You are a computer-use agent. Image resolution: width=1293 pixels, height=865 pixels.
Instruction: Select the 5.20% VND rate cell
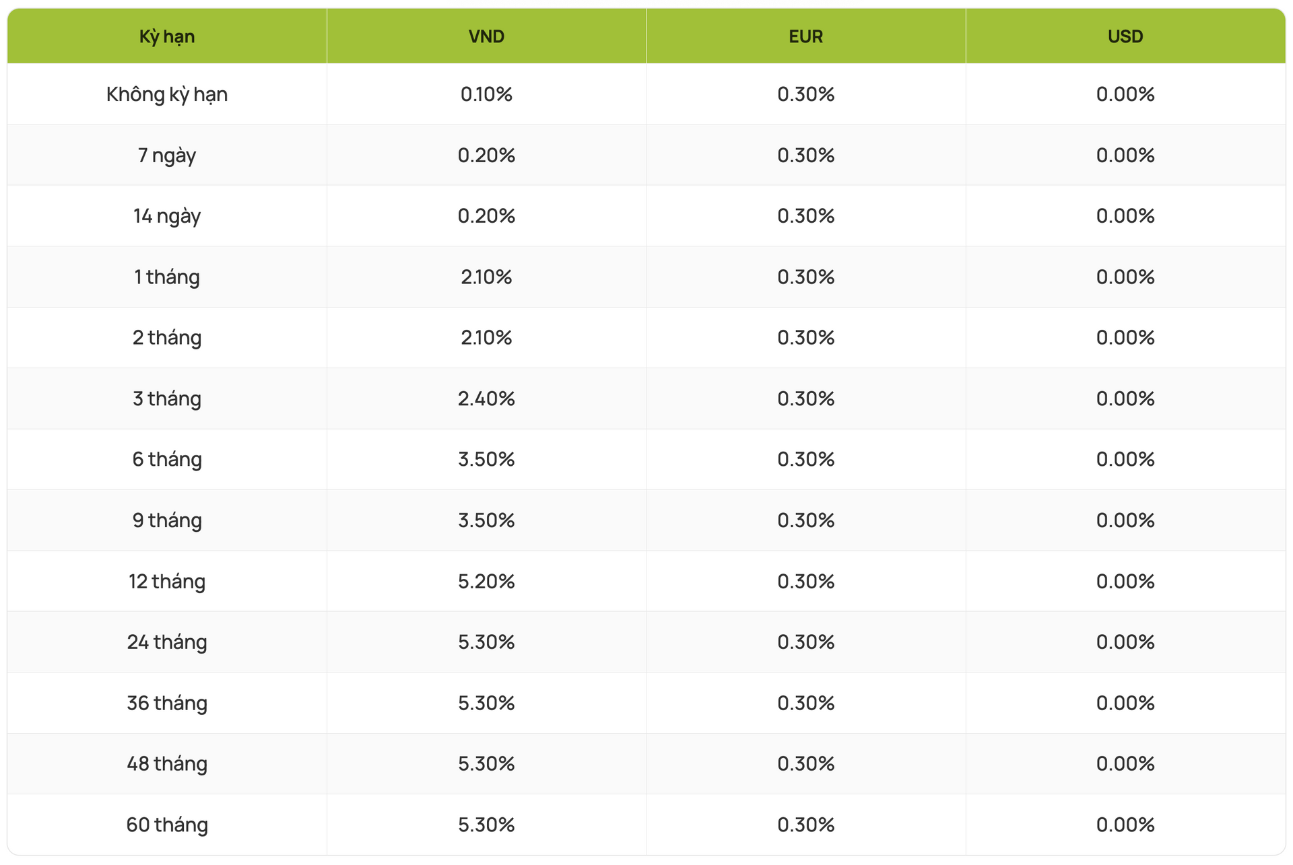click(486, 582)
